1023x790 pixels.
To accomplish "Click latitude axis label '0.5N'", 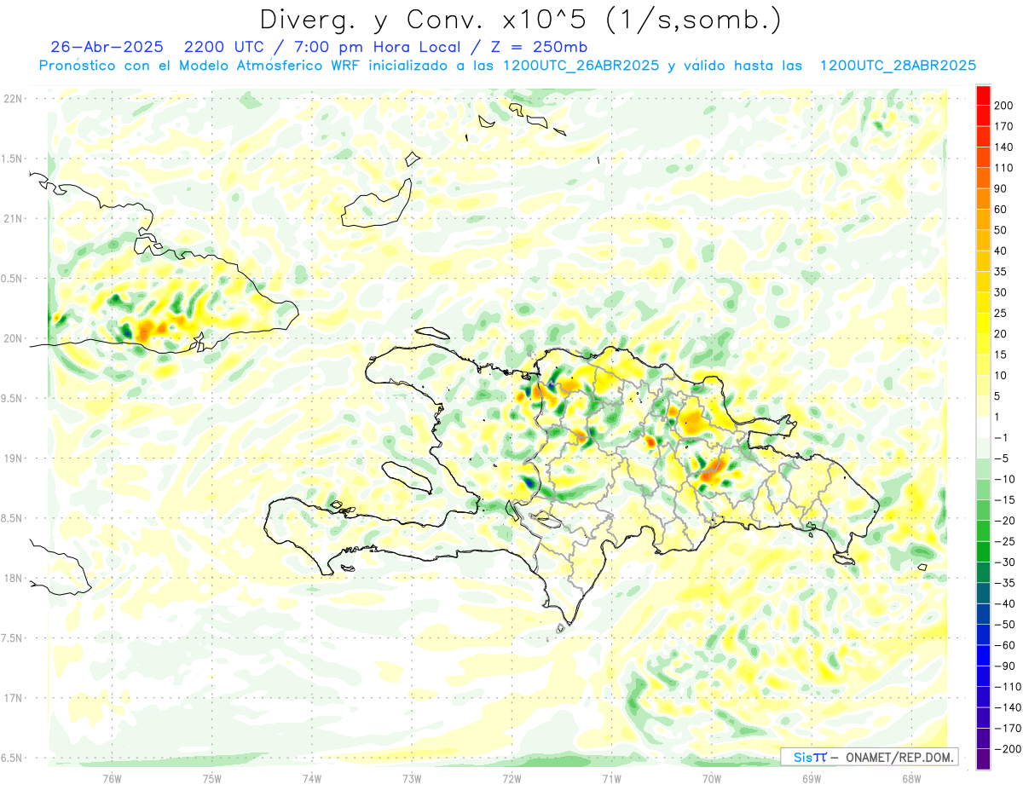I will click(x=11, y=279).
